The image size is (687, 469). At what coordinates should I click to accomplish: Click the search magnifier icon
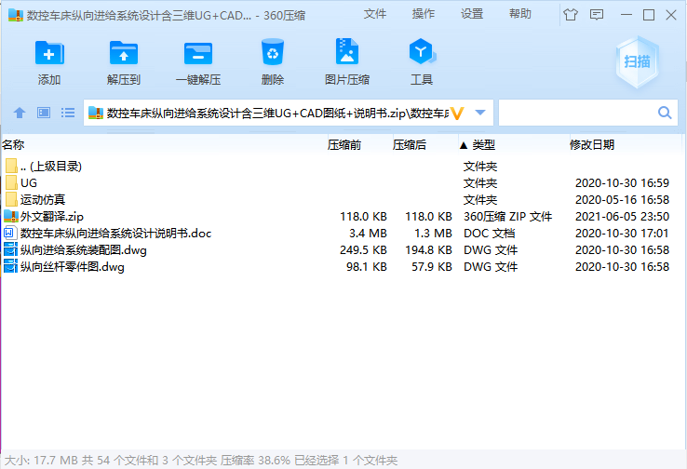coord(665,113)
